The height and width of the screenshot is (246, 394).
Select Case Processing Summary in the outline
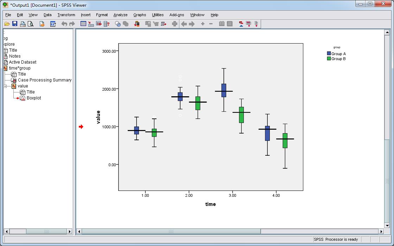[x=44, y=80]
